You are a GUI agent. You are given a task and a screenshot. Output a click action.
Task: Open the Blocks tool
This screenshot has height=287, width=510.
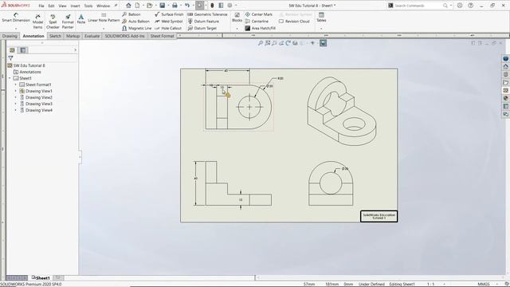point(237,18)
